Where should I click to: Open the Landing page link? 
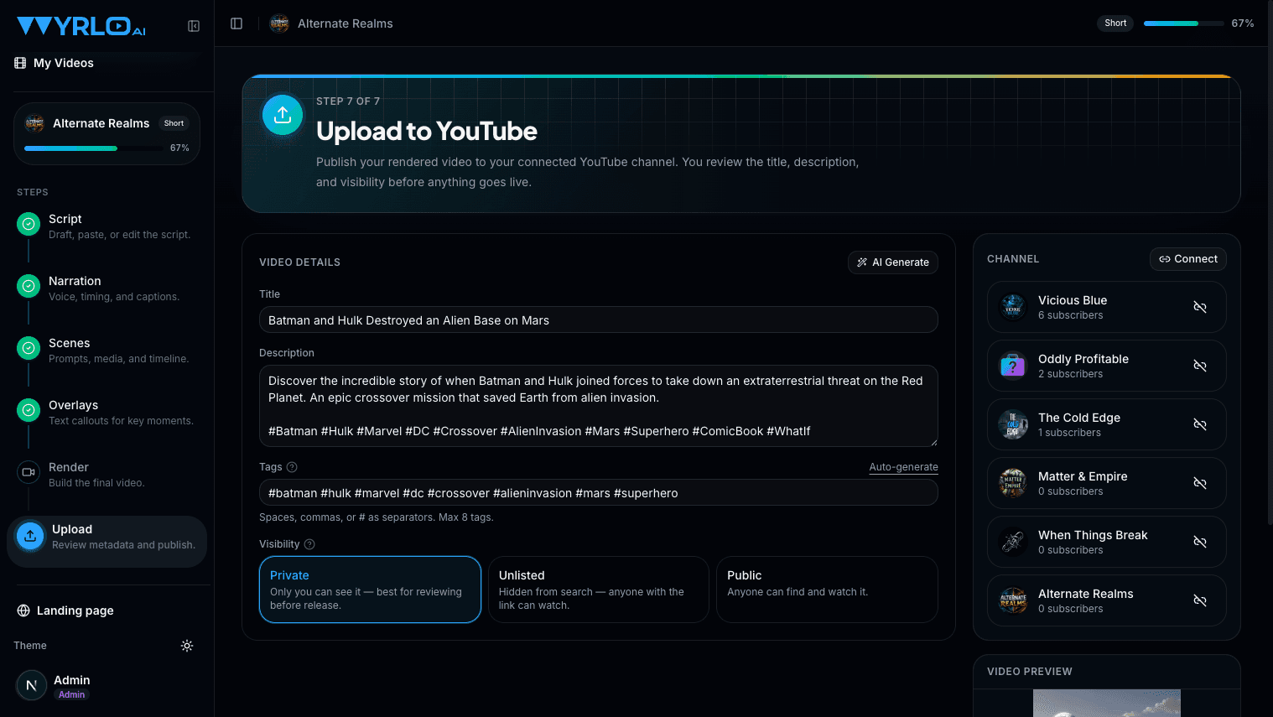pos(65,610)
